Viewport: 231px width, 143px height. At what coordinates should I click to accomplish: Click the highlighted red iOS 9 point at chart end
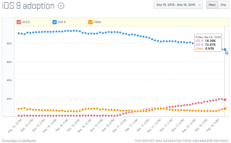(225, 100)
